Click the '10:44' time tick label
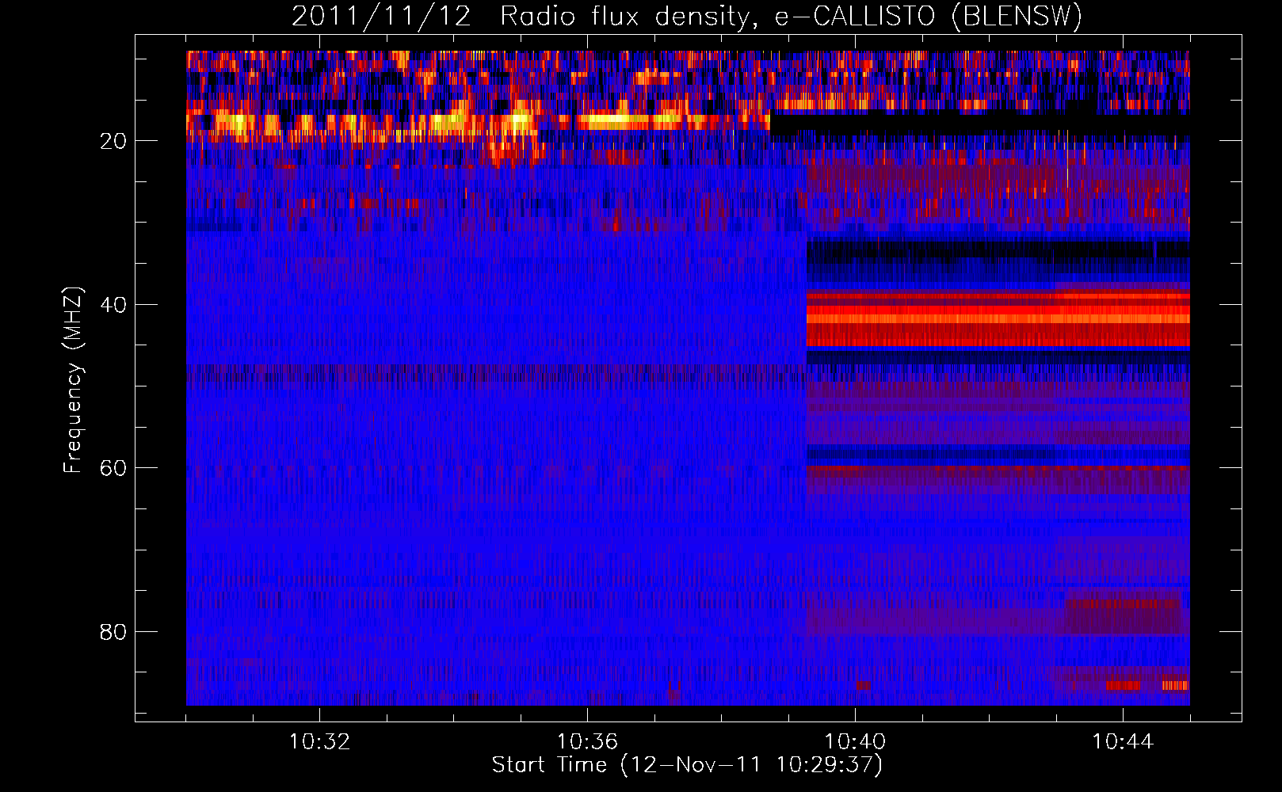The height and width of the screenshot is (792, 1282). click(1123, 741)
